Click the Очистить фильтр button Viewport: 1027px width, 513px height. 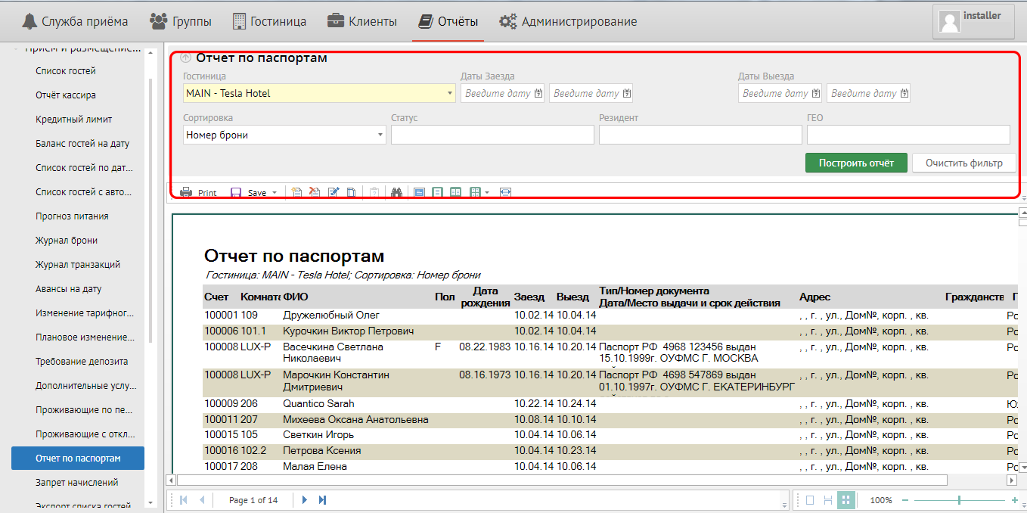(x=963, y=163)
